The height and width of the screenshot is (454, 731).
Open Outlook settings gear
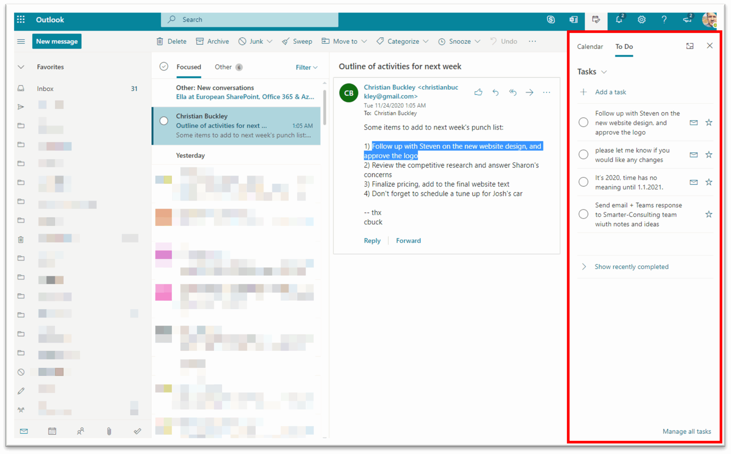641,20
